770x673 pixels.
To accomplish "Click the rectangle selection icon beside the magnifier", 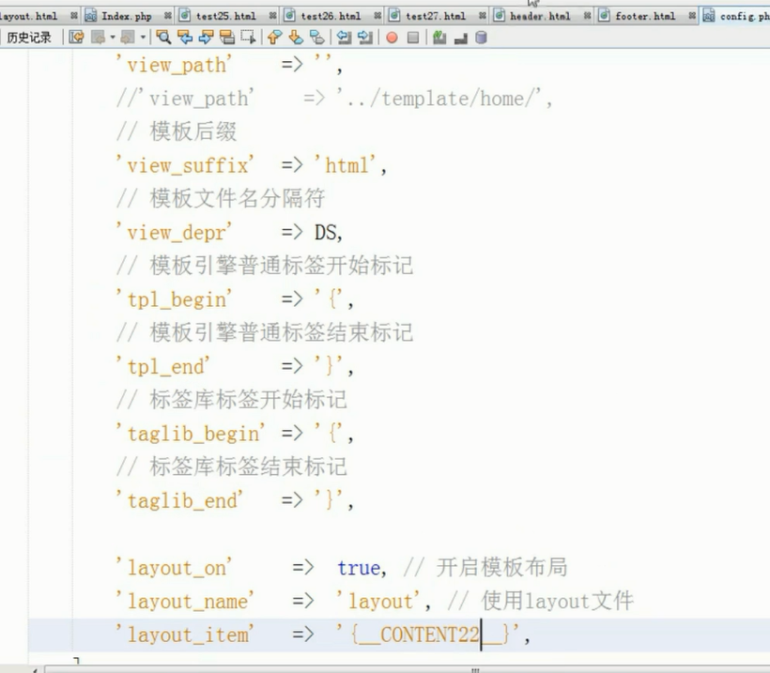I will tap(245, 38).
